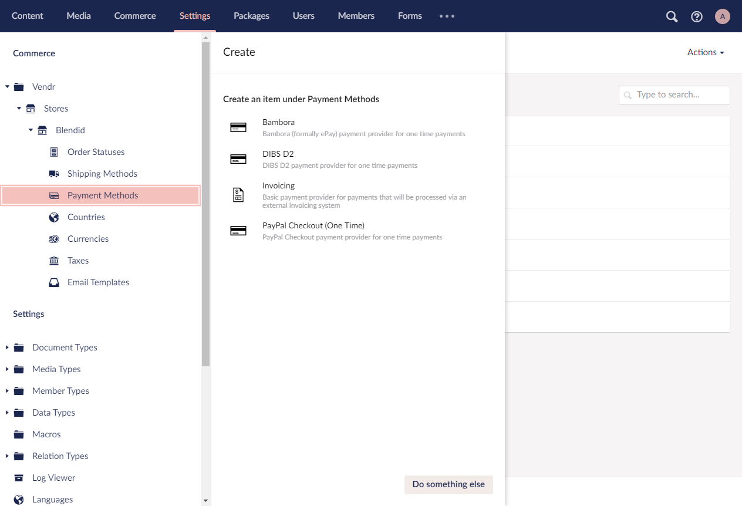This screenshot has height=506, width=742.
Task: Click the sidebar scroll down arrow
Action: point(205,501)
